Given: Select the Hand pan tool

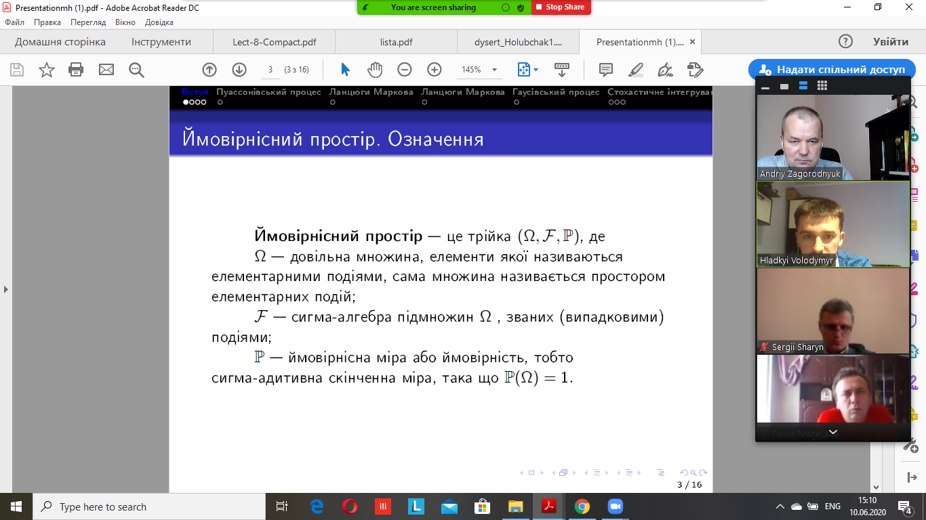Looking at the screenshot, I should pos(375,70).
